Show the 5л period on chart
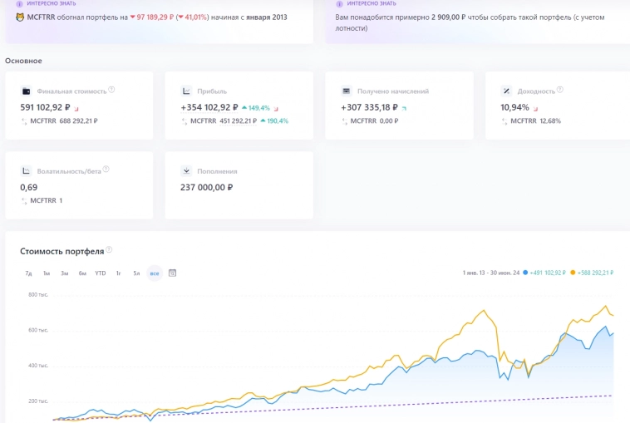The width and height of the screenshot is (630, 423). 136,273
